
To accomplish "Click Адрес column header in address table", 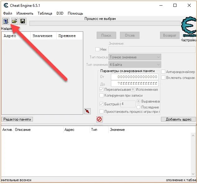I will click(76, 130).
